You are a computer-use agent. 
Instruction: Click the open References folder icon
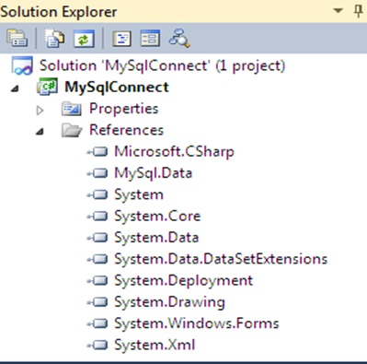click(72, 130)
